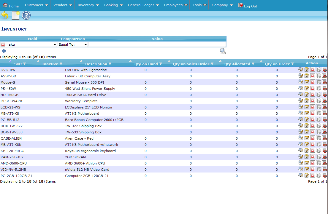Open the General Ledger menu
The height and width of the screenshot is (214, 328).
pyautogui.click(x=141, y=5)
